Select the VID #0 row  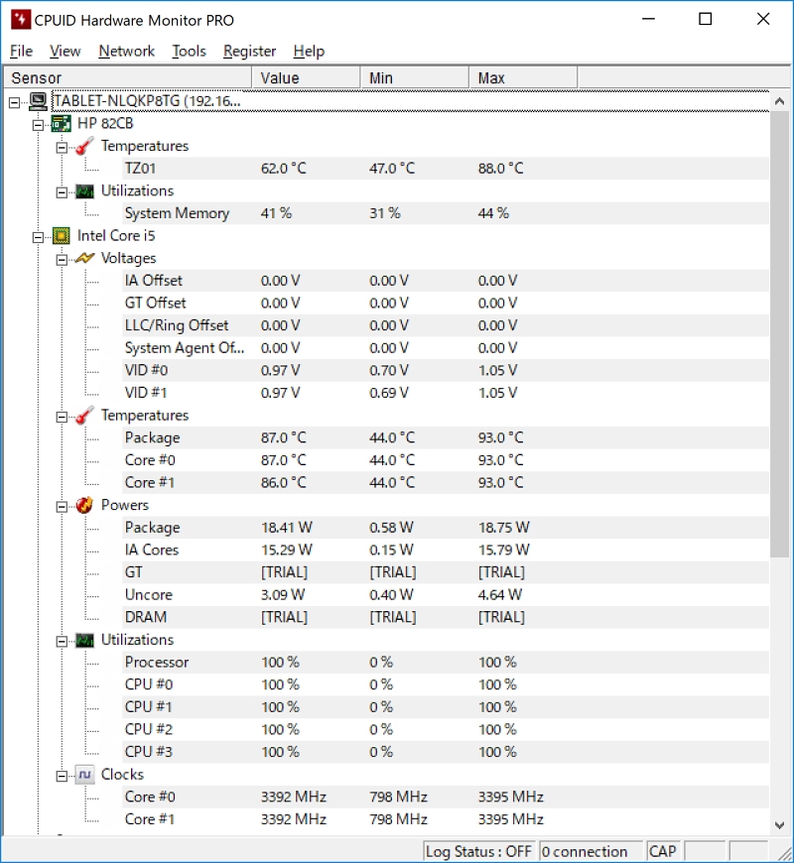446,370
